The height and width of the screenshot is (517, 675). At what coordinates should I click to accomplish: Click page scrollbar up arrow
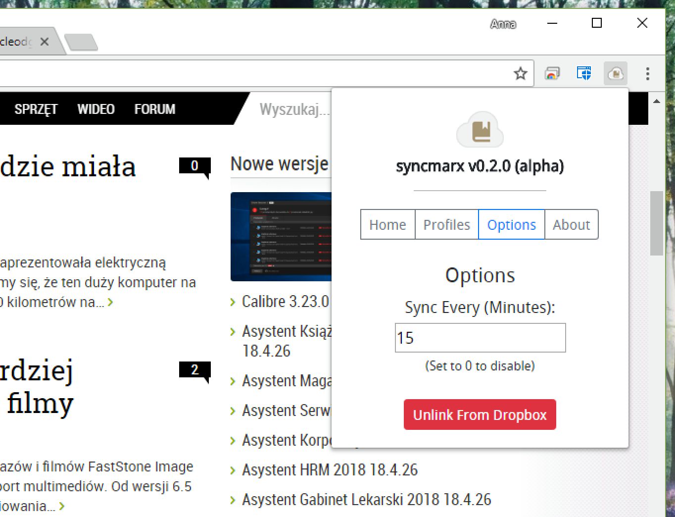657,102
